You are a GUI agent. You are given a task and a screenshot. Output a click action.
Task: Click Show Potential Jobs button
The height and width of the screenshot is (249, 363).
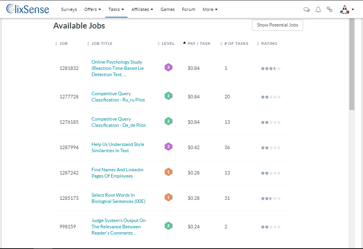pos(277,25)
